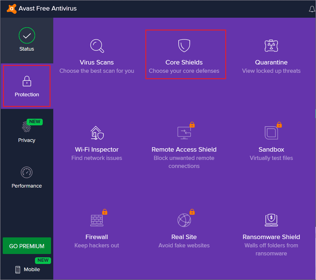Screen dimensions: 316x280
Task: Click the Mobile phone icon
Action: pos(18,269)
